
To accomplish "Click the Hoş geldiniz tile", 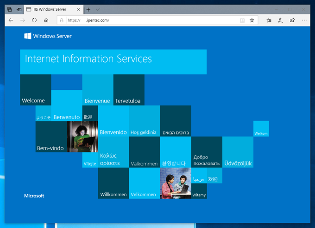I will 145,121.
